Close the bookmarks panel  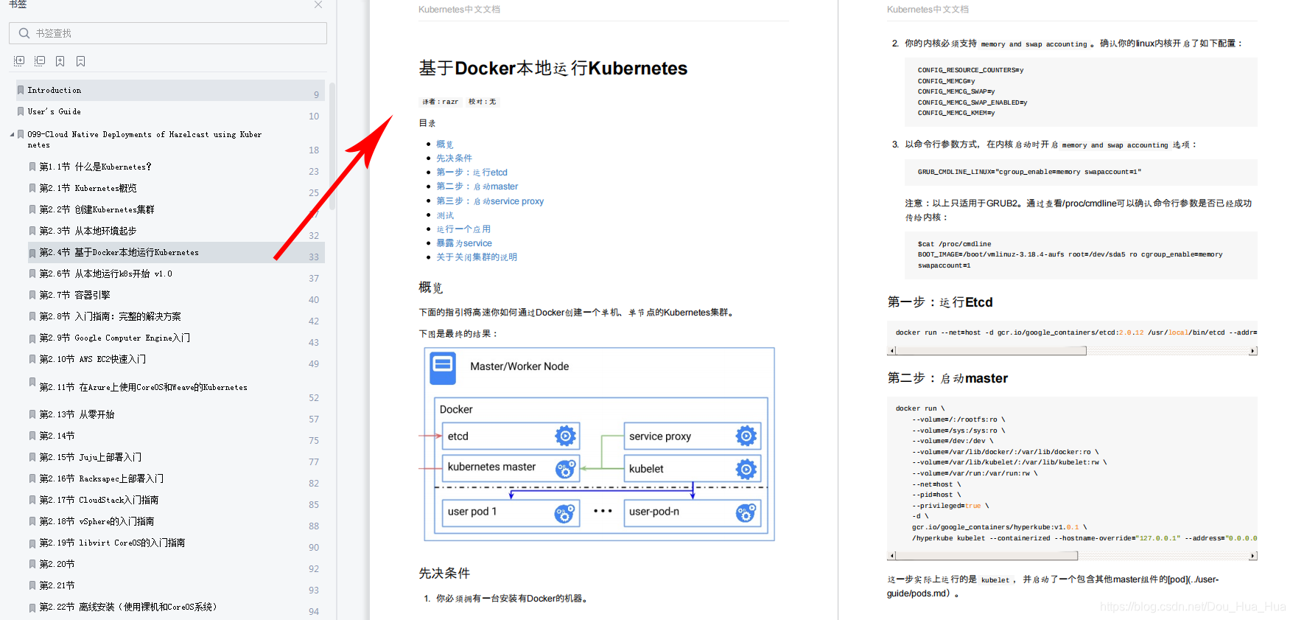click(318, 4)
